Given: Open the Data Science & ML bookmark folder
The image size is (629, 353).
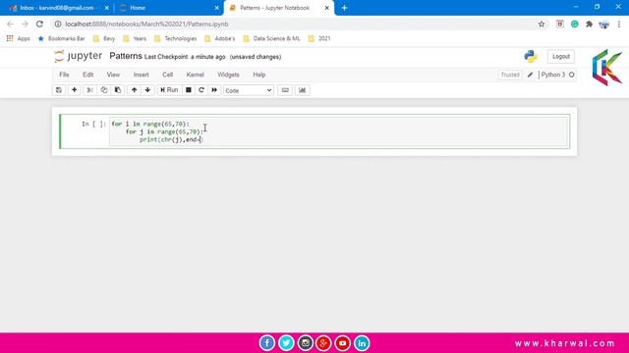Looking at the screenshot, I should pyautogui.click(x=271, y=38).
